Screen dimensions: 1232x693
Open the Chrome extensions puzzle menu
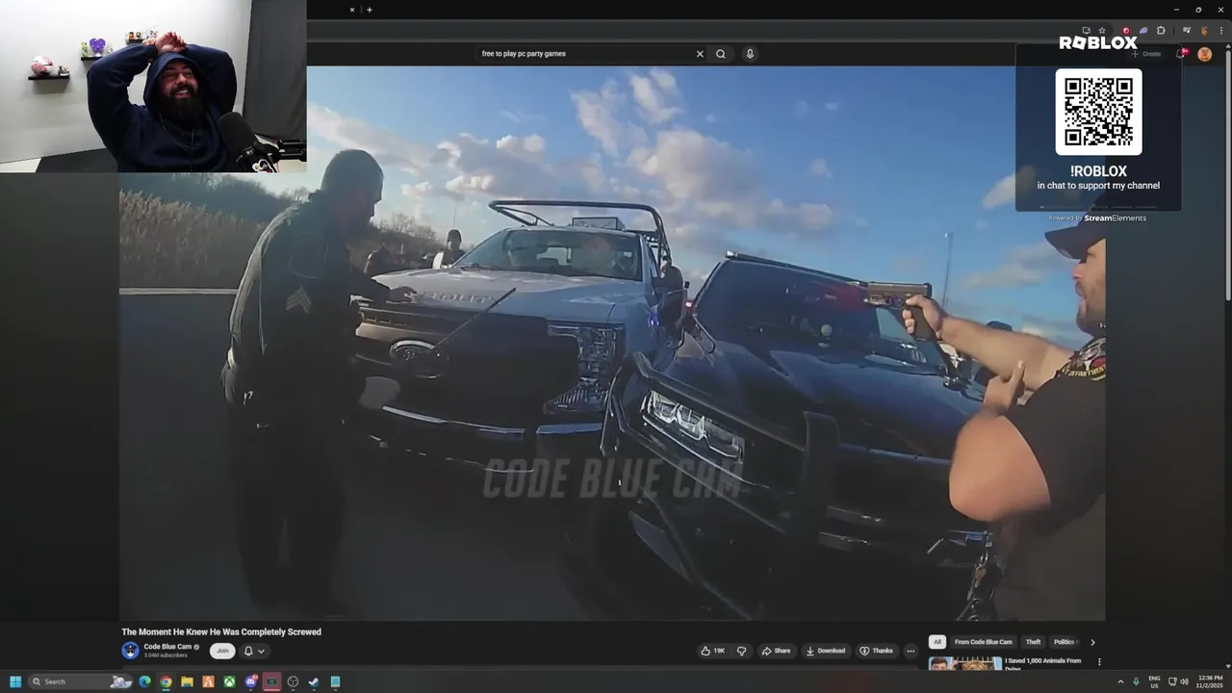pyautogui.click(x=1161, y=31)
